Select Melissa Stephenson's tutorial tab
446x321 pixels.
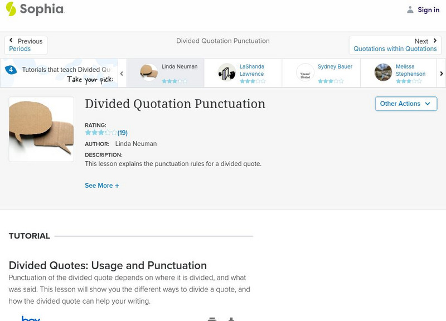point(399,73)
